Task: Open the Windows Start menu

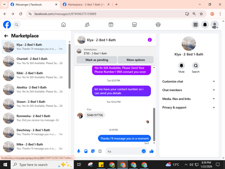Action: tap(5, 164)
